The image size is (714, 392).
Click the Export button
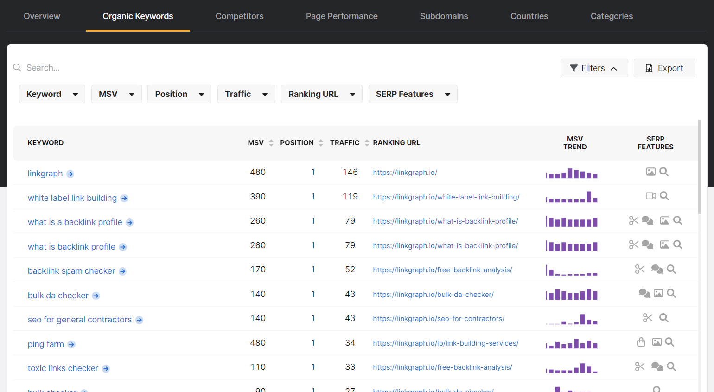click(664, 68)
